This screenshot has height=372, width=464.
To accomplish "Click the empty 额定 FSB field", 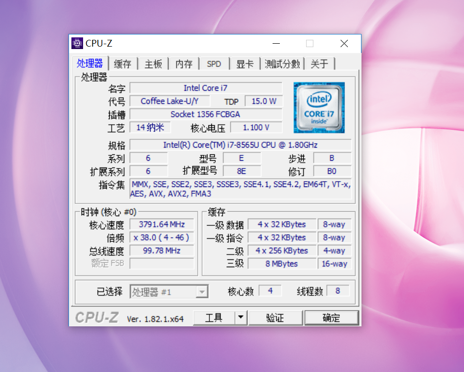I will tap(162, 264).
